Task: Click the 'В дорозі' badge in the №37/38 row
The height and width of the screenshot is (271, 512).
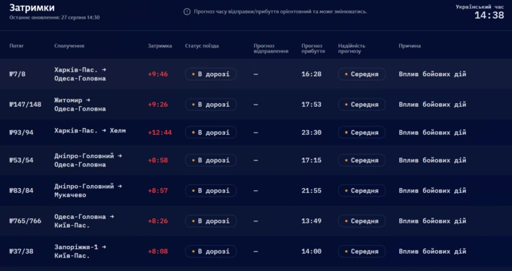Action: point(211,251)
